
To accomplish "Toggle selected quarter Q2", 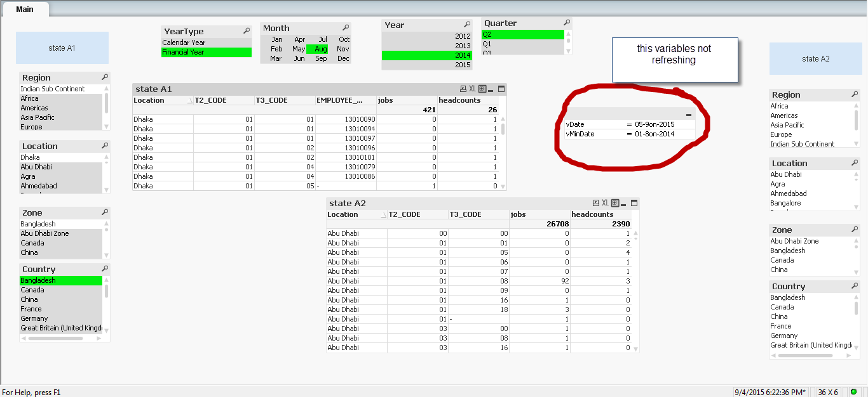I will coord(523,34).
